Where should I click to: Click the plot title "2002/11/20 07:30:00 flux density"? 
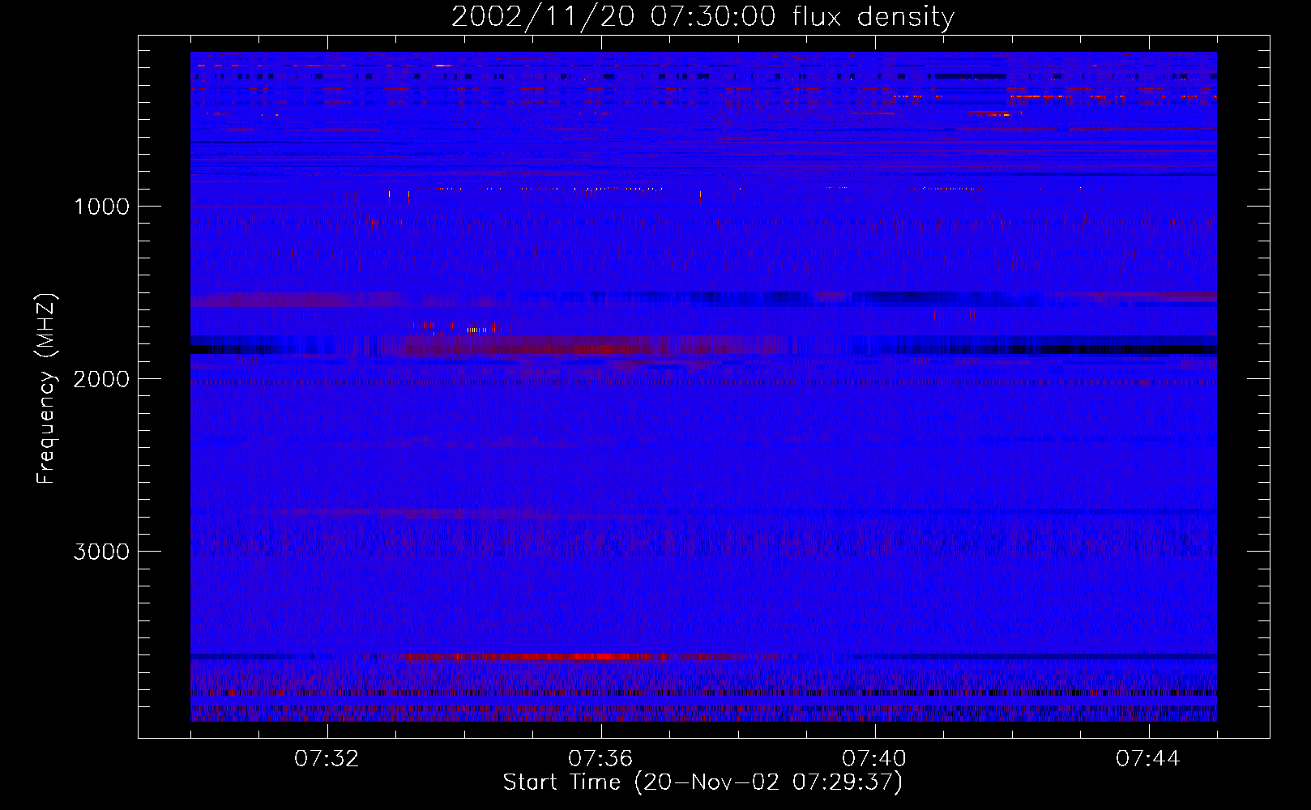pos(702,17)
